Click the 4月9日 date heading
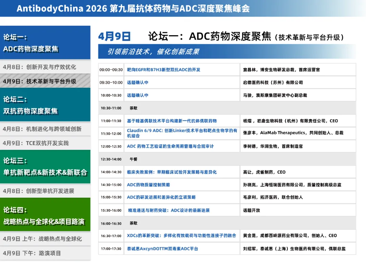Viewport: 366px width, 266px height. pyautogui.click(x=115, y=36)
